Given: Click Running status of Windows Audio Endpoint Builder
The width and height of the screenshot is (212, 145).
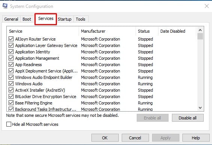Looking at the screenshot, I should pyautogui.click(x=145, y=77).
